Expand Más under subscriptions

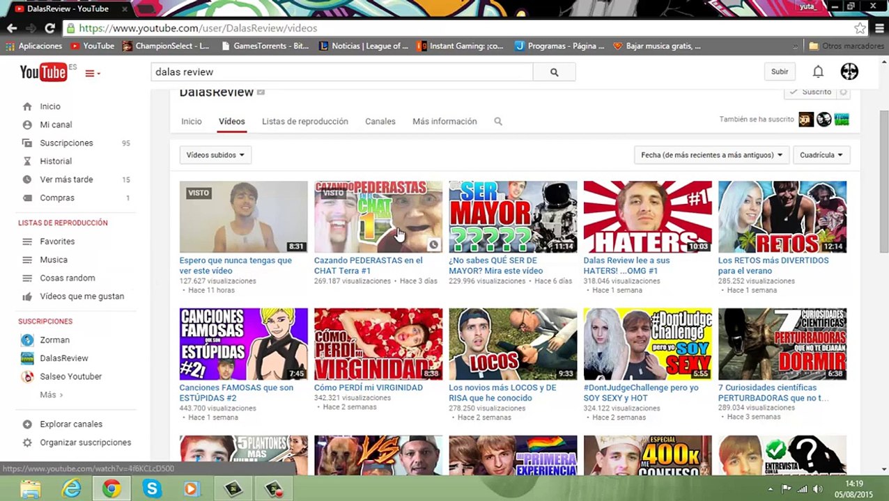(51, 395)
